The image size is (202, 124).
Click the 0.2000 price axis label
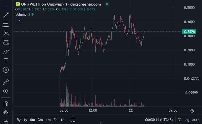pos(189,50)
